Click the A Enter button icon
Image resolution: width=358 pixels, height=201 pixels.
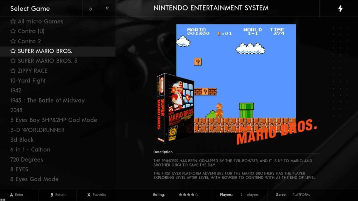tap(12, 195)
